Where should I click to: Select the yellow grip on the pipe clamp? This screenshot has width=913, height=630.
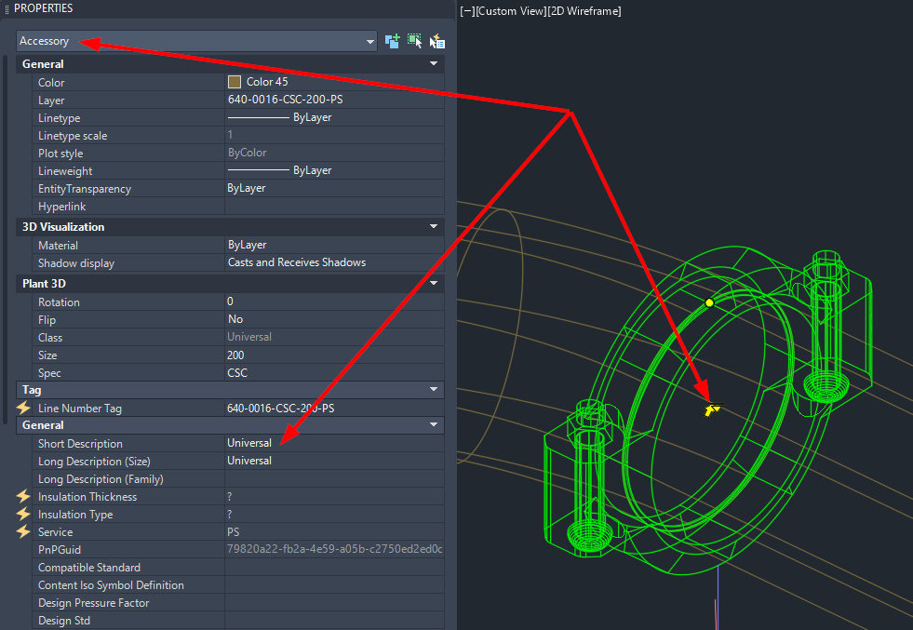[709, 302]
